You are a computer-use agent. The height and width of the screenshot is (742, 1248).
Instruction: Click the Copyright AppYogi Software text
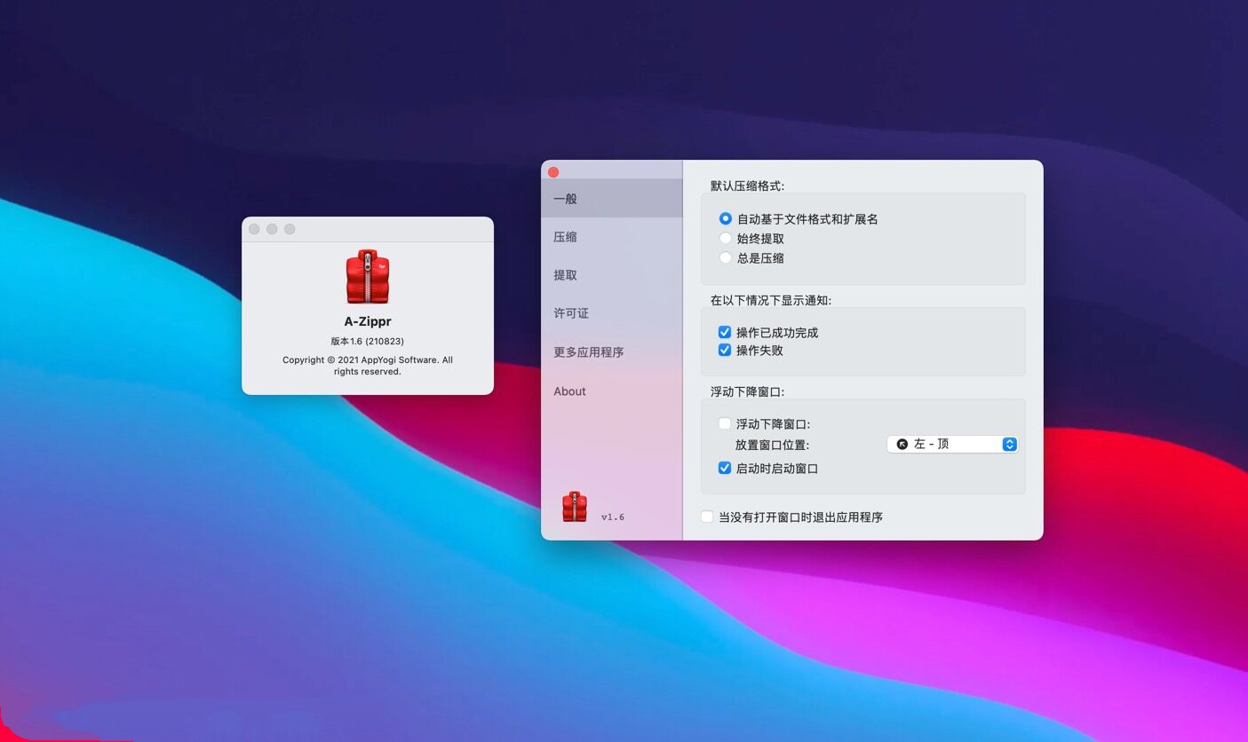(368, 366)
